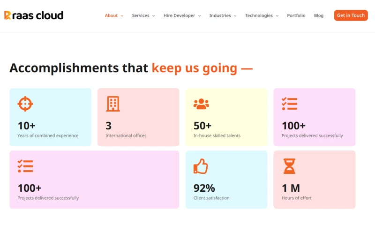Viewport: 375px width, 225px height.
Task: Select the 'Years of combined experience' text
Action: (48, 135)
